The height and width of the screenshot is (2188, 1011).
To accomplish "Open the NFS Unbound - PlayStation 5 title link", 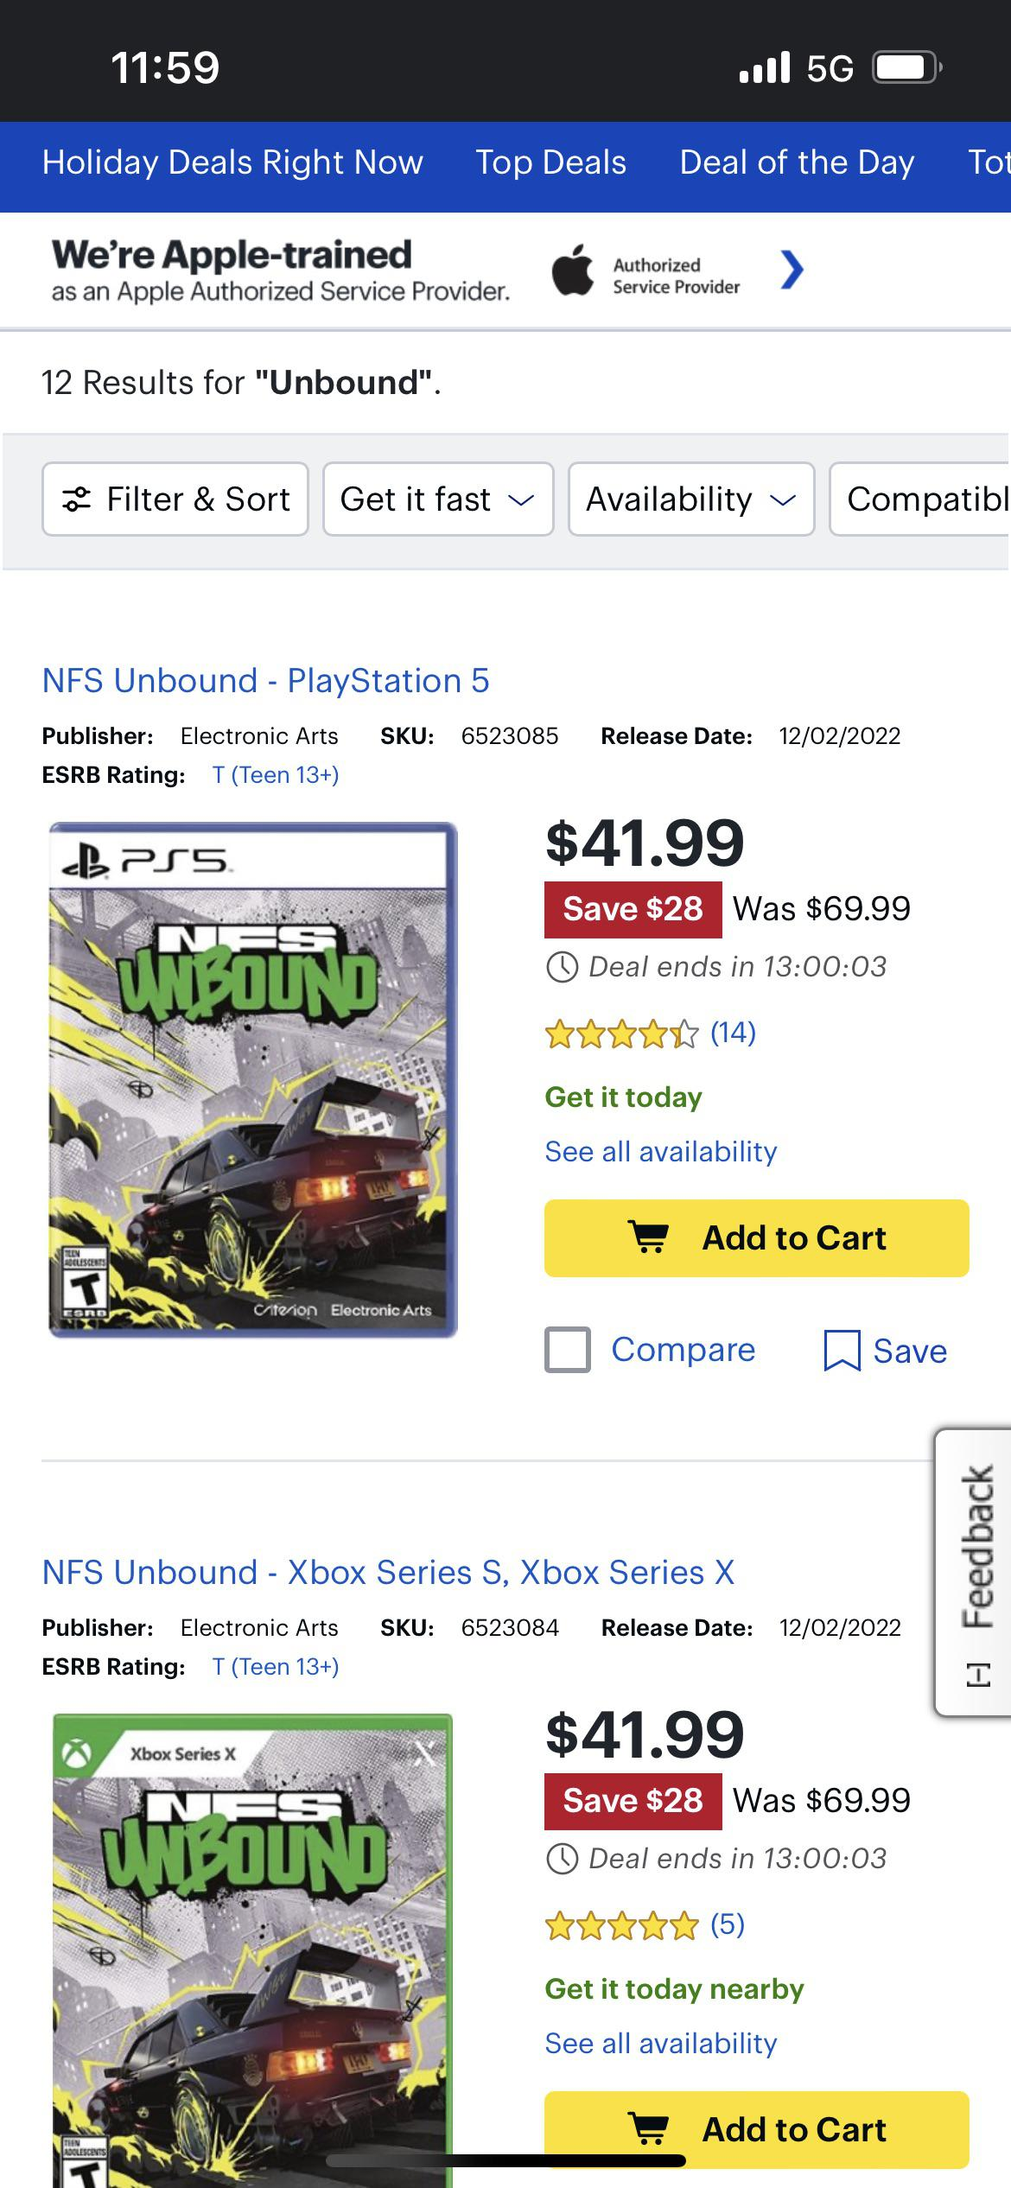I will tap(265, 681).
